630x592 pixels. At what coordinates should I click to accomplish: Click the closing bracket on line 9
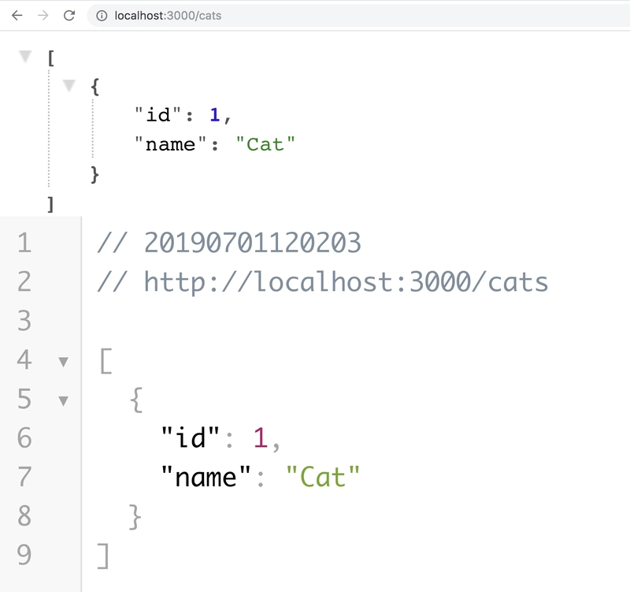(x=103, y=556)
